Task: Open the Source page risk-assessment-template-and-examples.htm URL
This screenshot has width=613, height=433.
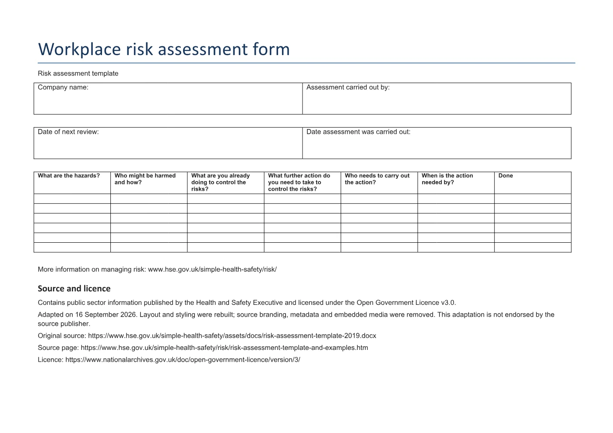Action: coord(225,348)
